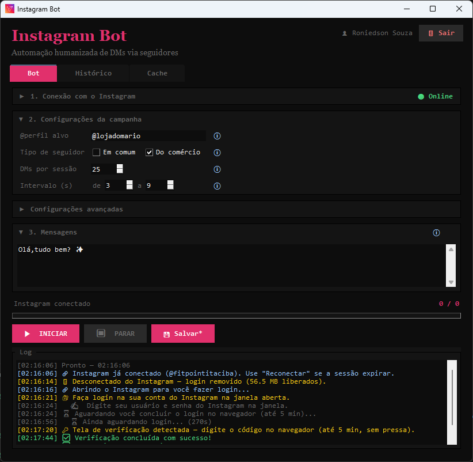The width and height of the screenshot is (473, 462).
Task: Click the Roniedson Souza username label
Action: pyautogui.click(x=382, y=33)
